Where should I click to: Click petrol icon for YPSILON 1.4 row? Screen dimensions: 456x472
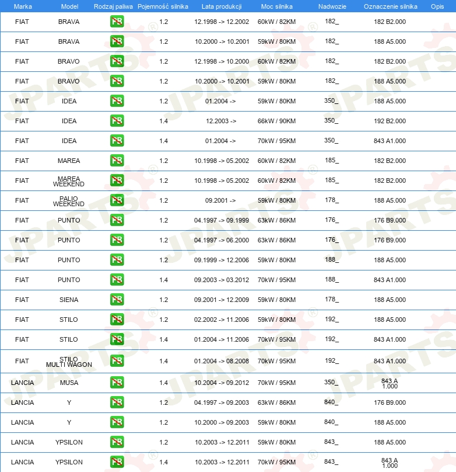pos(117,462)
